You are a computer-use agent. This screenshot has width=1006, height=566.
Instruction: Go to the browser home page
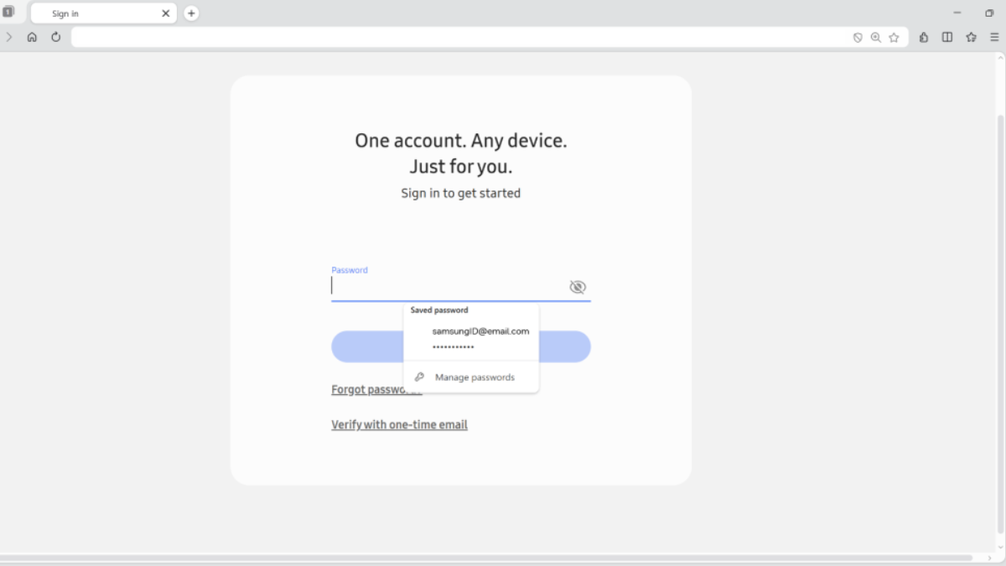pos(32,37)
